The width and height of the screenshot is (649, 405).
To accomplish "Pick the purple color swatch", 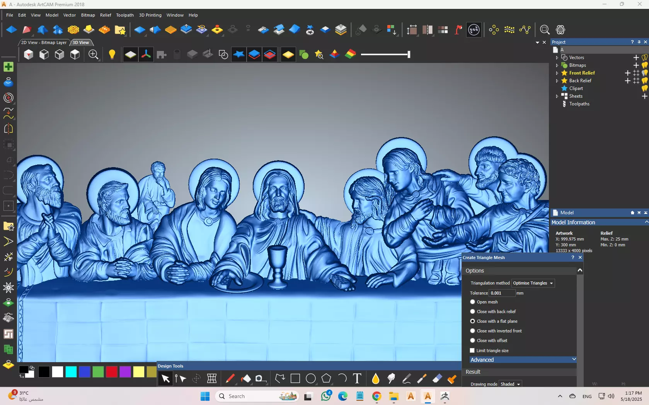I will [125, 372].
